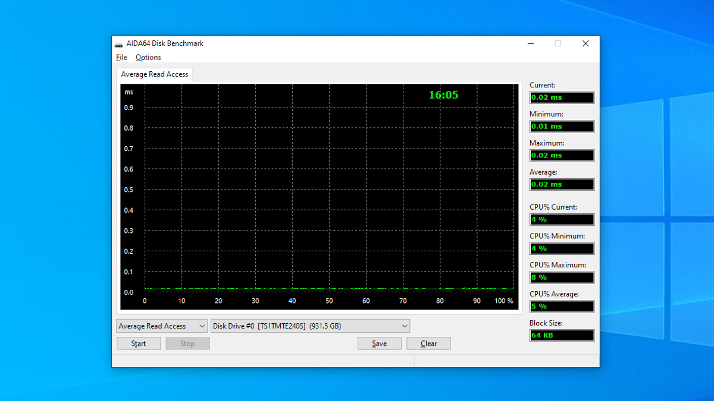
Task: Click the 0.5 label on the vertical axis
Action: (129, 190)
